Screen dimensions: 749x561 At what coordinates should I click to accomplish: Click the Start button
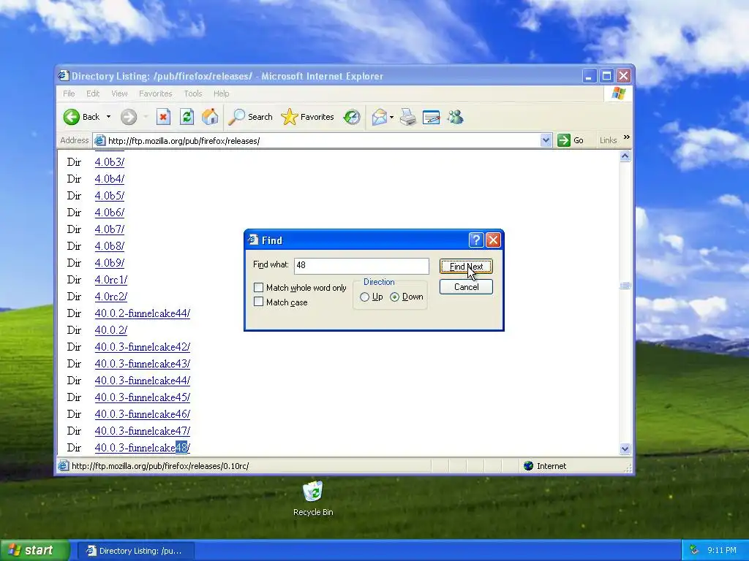click(x=34, y=551)
